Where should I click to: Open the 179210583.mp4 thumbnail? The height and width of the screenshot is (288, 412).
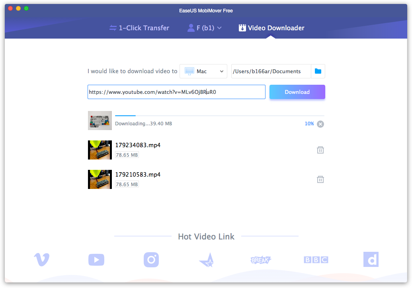[100, 179]
